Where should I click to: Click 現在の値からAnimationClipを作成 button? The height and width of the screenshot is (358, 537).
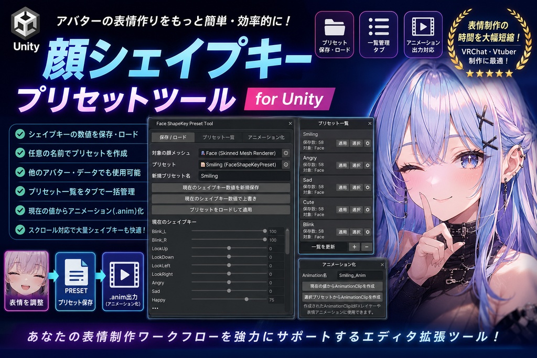342,286
